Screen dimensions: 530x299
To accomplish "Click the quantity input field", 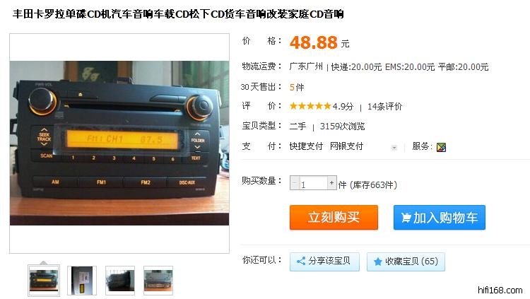I will [313, 183].
